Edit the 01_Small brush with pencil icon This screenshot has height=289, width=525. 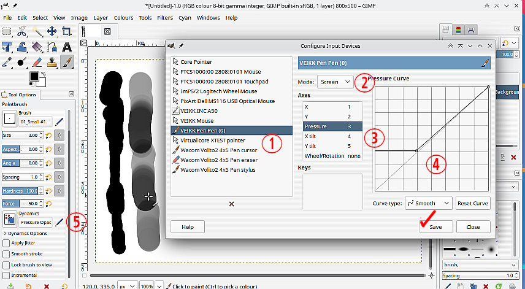[59, 121]
